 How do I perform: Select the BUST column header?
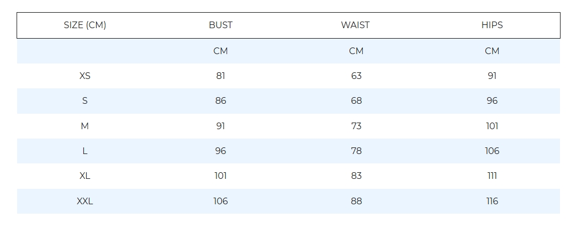pos(220,25)
